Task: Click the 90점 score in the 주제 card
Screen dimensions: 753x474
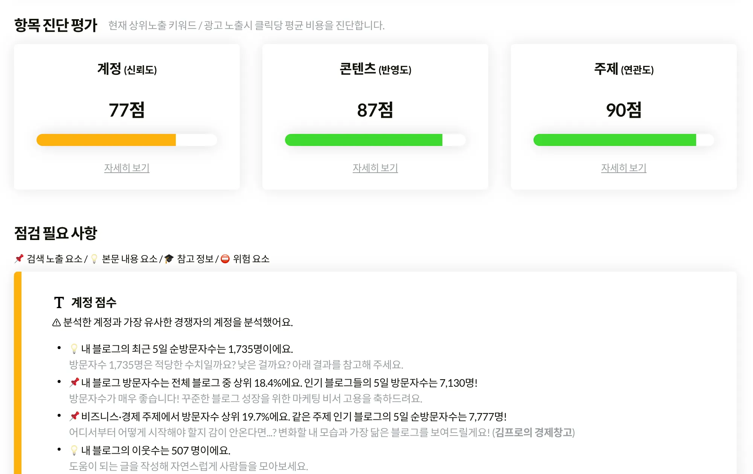Action: pyautogui.click(x=624, y=110)
